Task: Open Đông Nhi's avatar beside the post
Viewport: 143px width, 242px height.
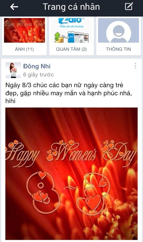Action: [x=13, y=70]
